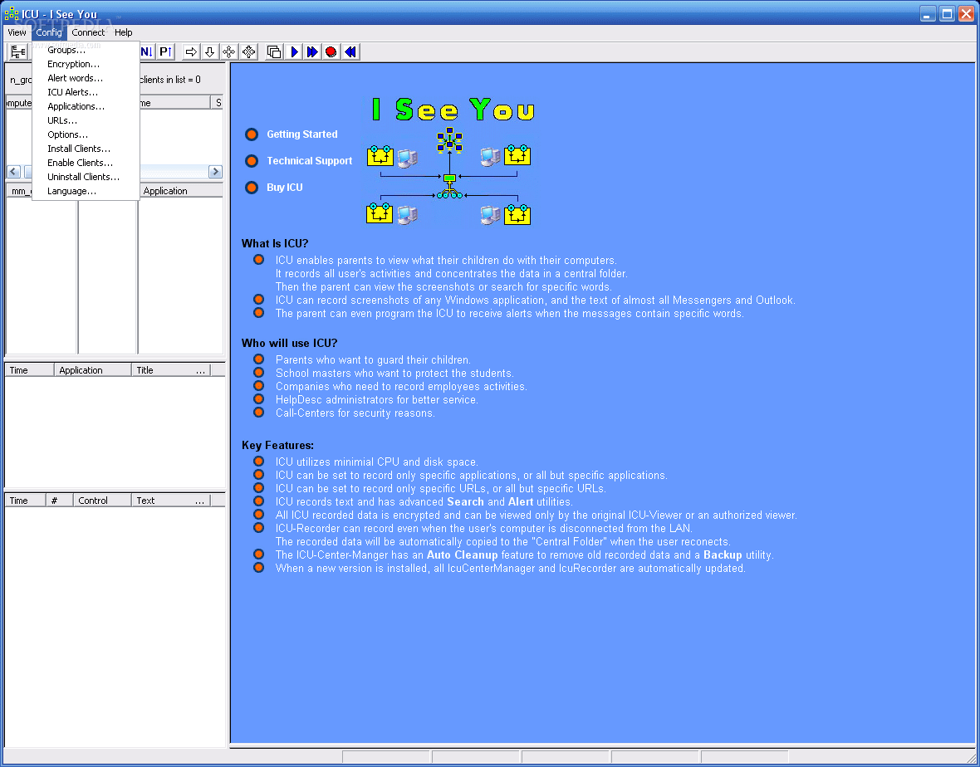980x767 pixels.
Task: Select Alert words... menu entry
Action: point(86,78)
